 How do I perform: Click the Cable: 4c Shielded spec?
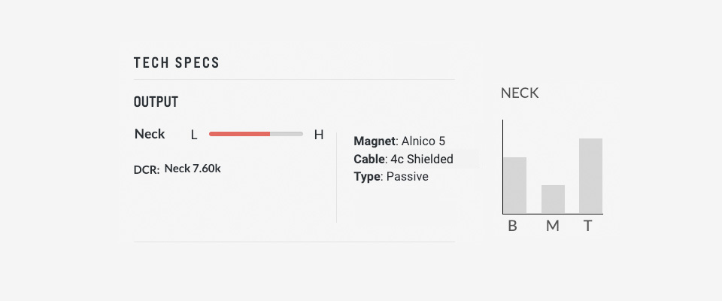(403, 159)
